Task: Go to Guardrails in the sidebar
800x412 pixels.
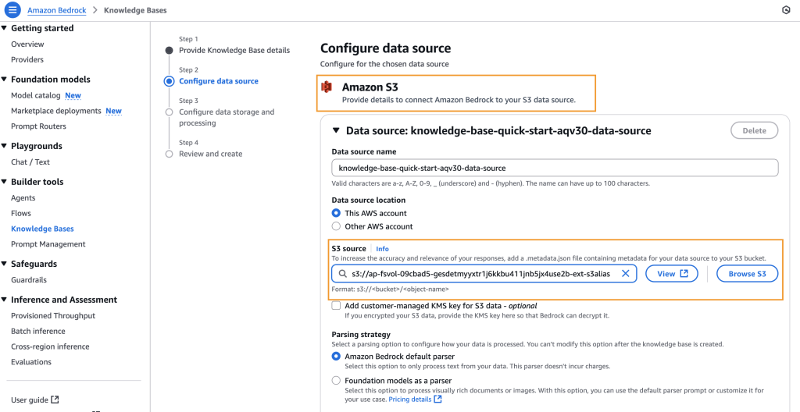Action: (x=29, y=280)
